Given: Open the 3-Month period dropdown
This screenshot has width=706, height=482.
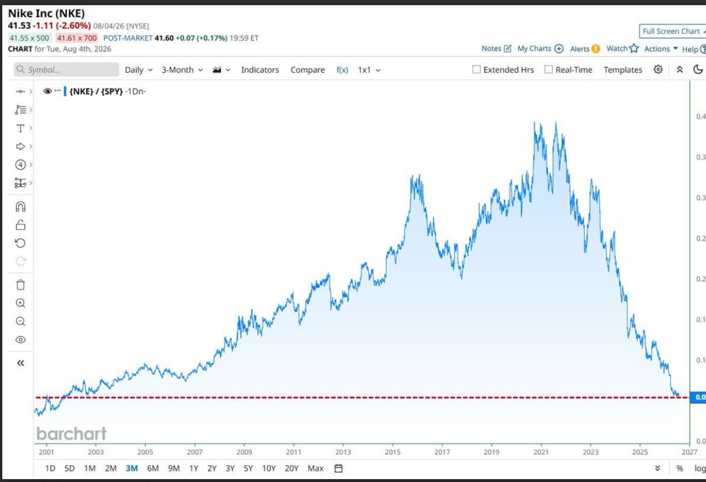Looking at the screenshot, I should tap(182, 70).
